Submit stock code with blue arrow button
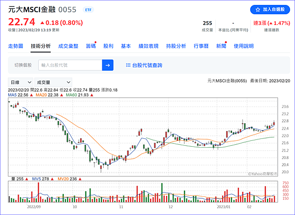The height and width of the screenshot is (215, 295). (x=108, y=65)
